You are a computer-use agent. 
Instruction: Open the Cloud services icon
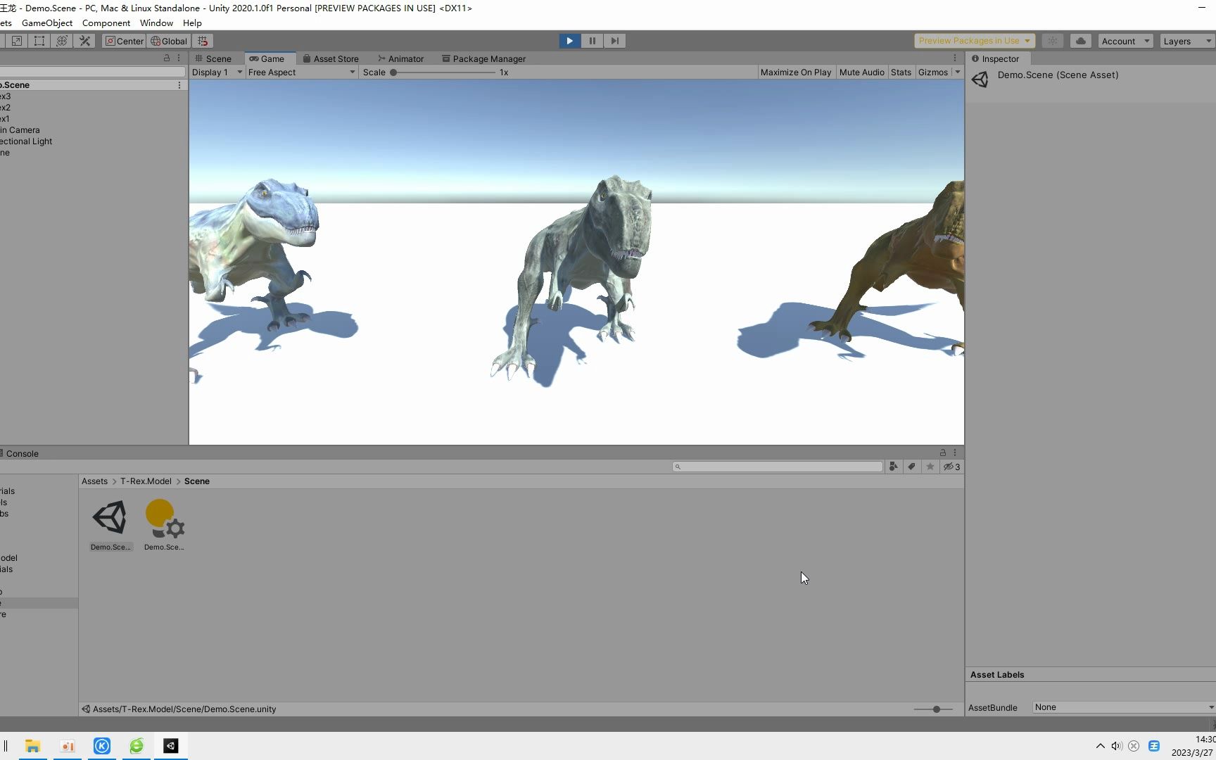click(1081, 41)
